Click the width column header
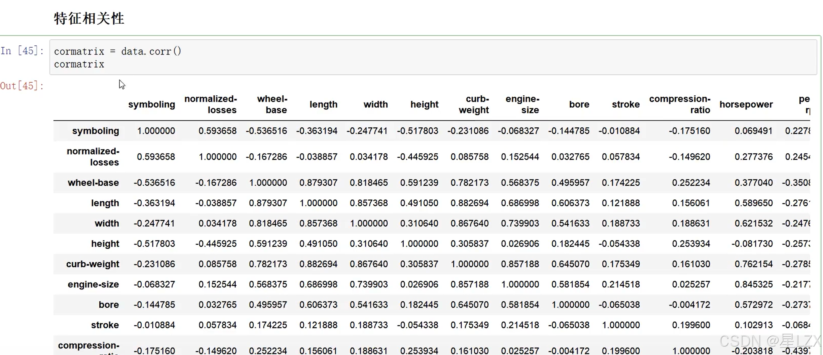The image size is (823, 355). coord(375,104)
